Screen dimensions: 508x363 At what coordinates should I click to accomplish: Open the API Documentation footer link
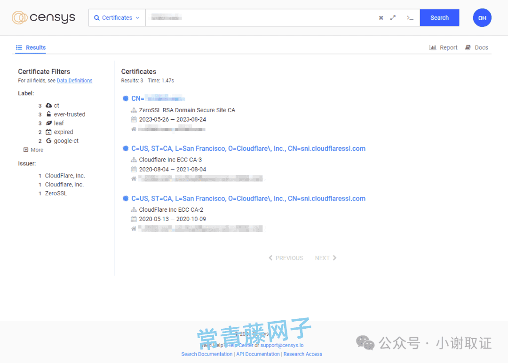click(x=258, y=354)
